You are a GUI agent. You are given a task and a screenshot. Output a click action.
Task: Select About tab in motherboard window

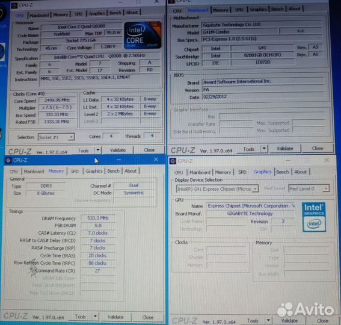tap(295, 8)
